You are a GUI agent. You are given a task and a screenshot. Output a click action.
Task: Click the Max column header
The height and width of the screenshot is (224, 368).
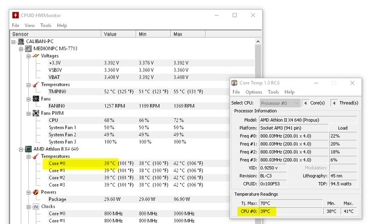click(188, 34)
